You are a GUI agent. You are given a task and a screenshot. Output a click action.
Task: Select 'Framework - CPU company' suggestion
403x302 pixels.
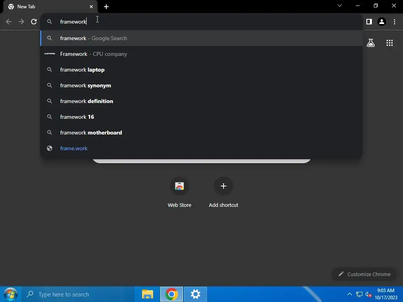tap(201, 54)
